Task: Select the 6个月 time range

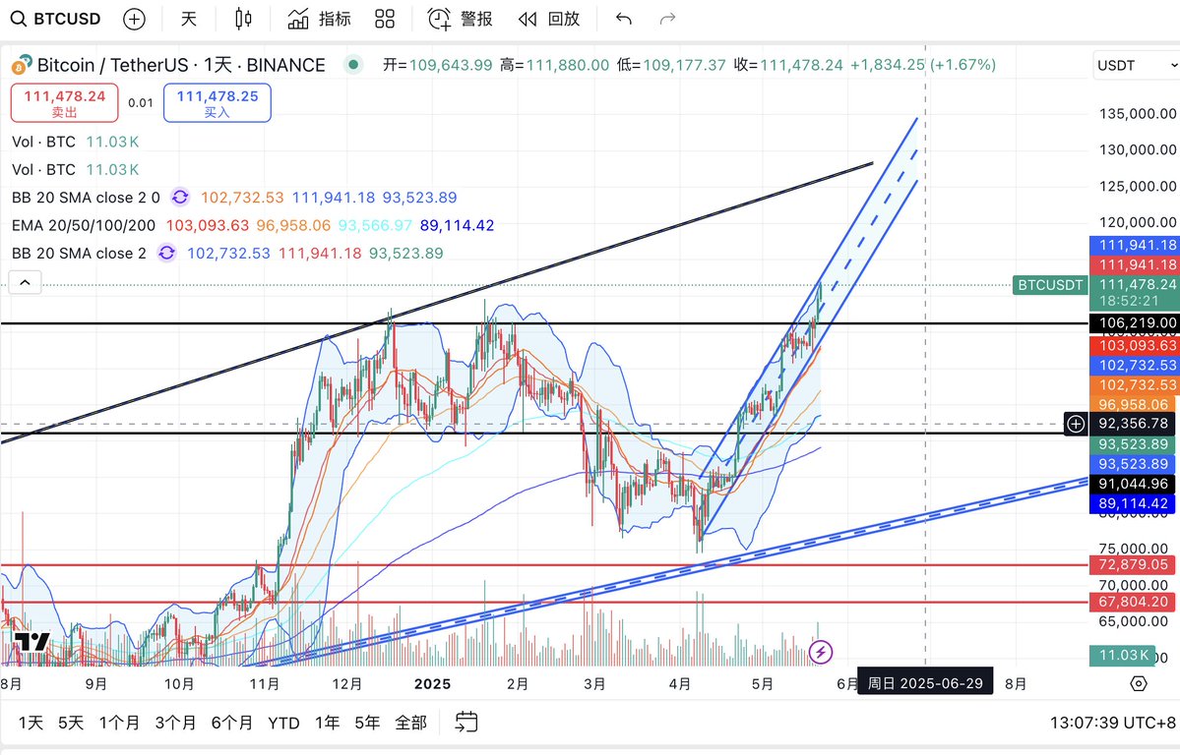Action: (232, 723)
